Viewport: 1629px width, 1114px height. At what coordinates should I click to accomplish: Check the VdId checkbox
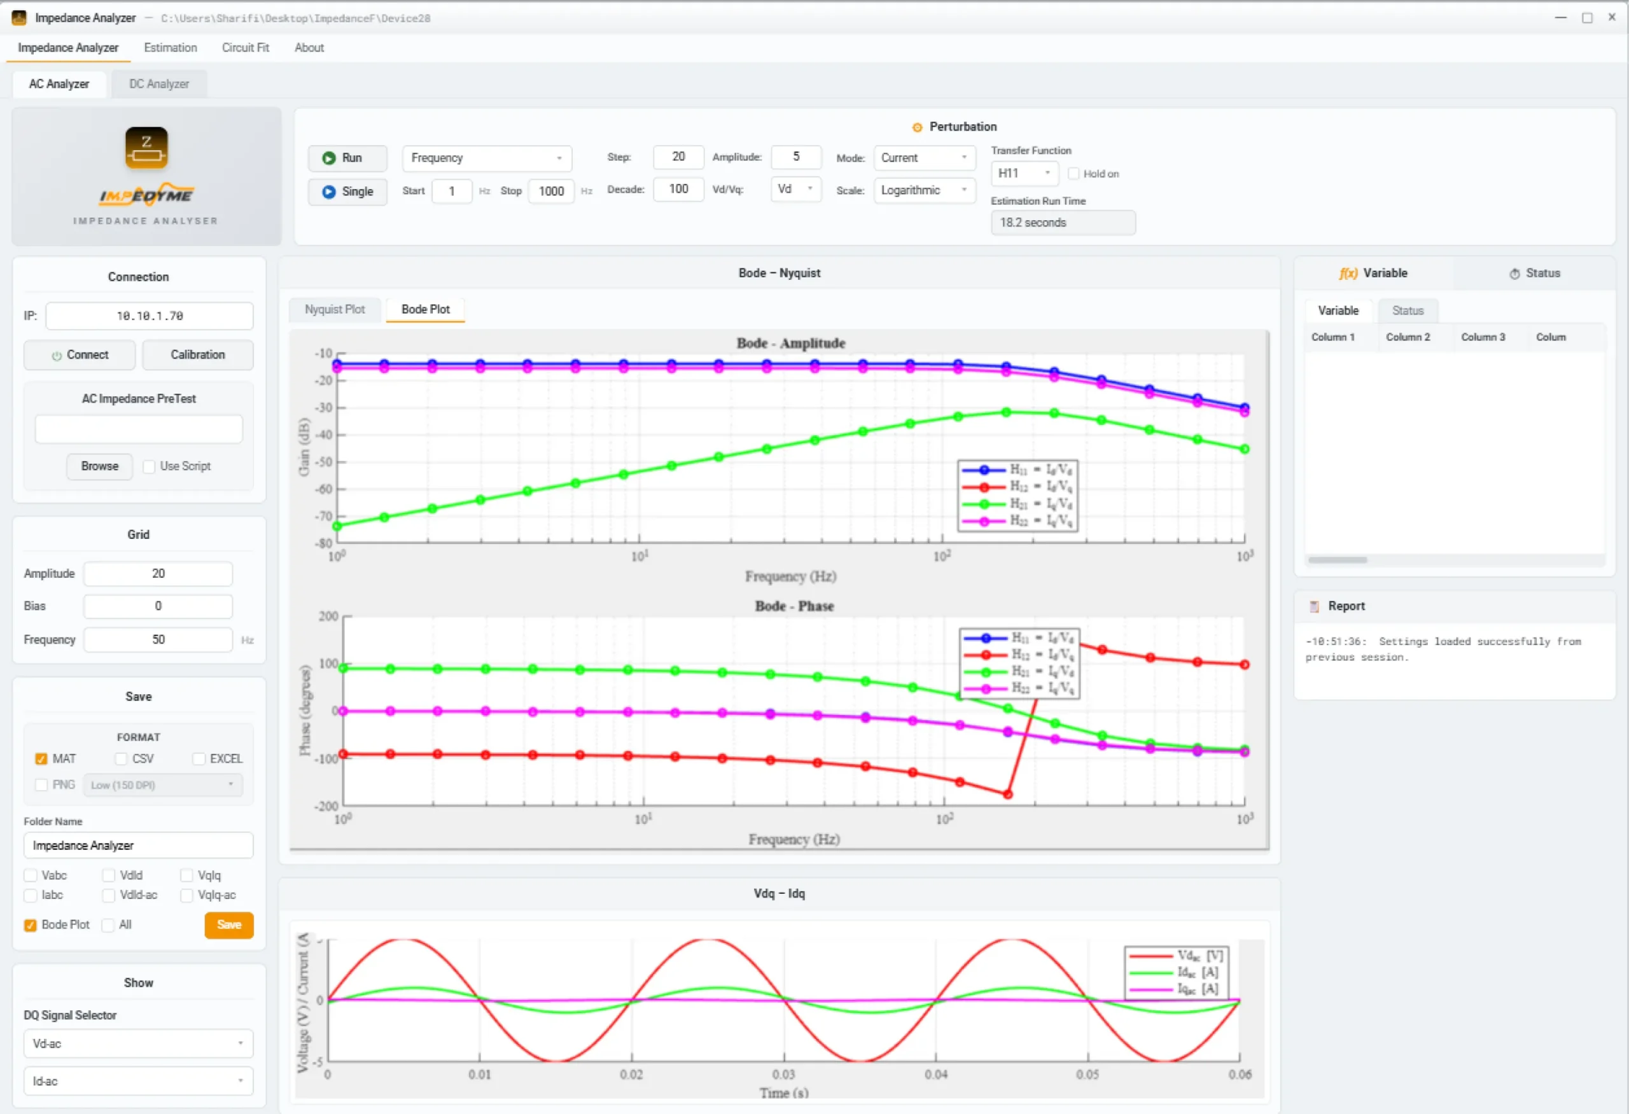click(x=109, y=876)
